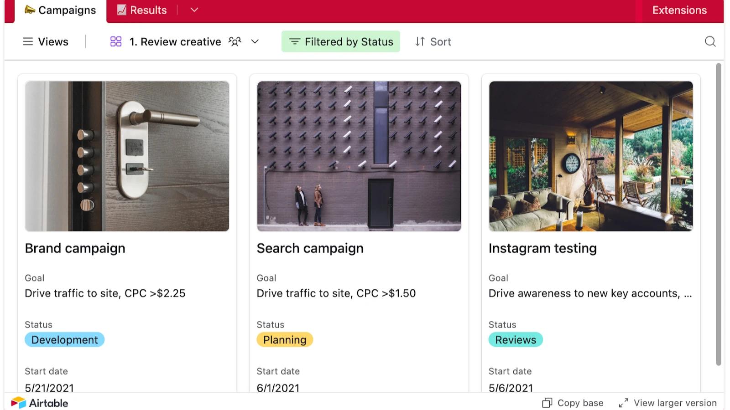Click the View larger version expand icon
The image size is (730, 410).
point(623,403)
